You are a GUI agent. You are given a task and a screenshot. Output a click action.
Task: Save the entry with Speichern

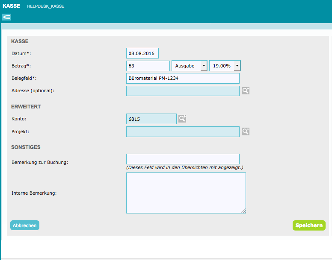(x=308, y=225)
